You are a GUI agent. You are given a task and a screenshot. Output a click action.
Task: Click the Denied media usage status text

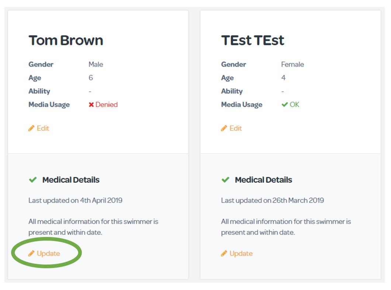pos(107,105)
